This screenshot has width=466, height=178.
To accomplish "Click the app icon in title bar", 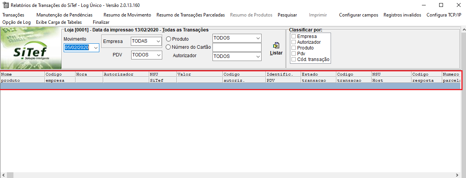I will click(x=5, y=5).
